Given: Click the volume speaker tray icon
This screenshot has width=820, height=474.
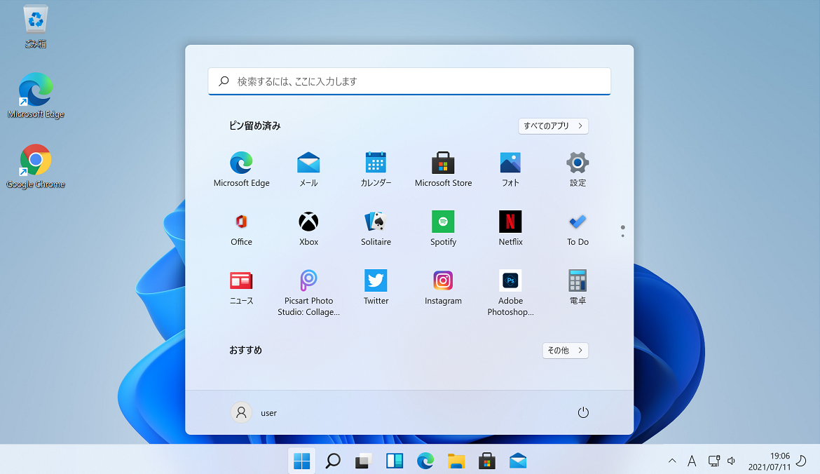Looking at the screenshot, I should pyautogui.click(x=732, y=461).
